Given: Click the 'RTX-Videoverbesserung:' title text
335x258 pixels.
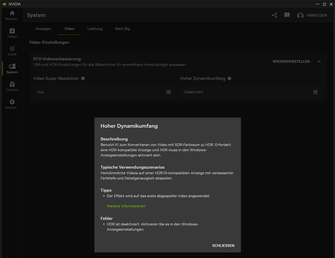Looking at the screenshot, I should 57,59.
